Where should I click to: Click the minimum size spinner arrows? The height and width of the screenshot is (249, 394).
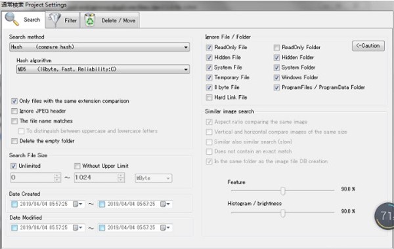57,178
